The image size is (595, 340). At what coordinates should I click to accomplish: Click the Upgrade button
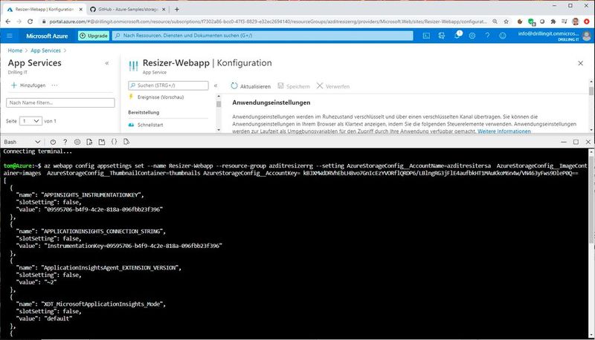(94, 36)
